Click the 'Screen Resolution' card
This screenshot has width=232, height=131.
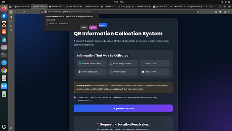pyautogui.click(x=91, y=72)
